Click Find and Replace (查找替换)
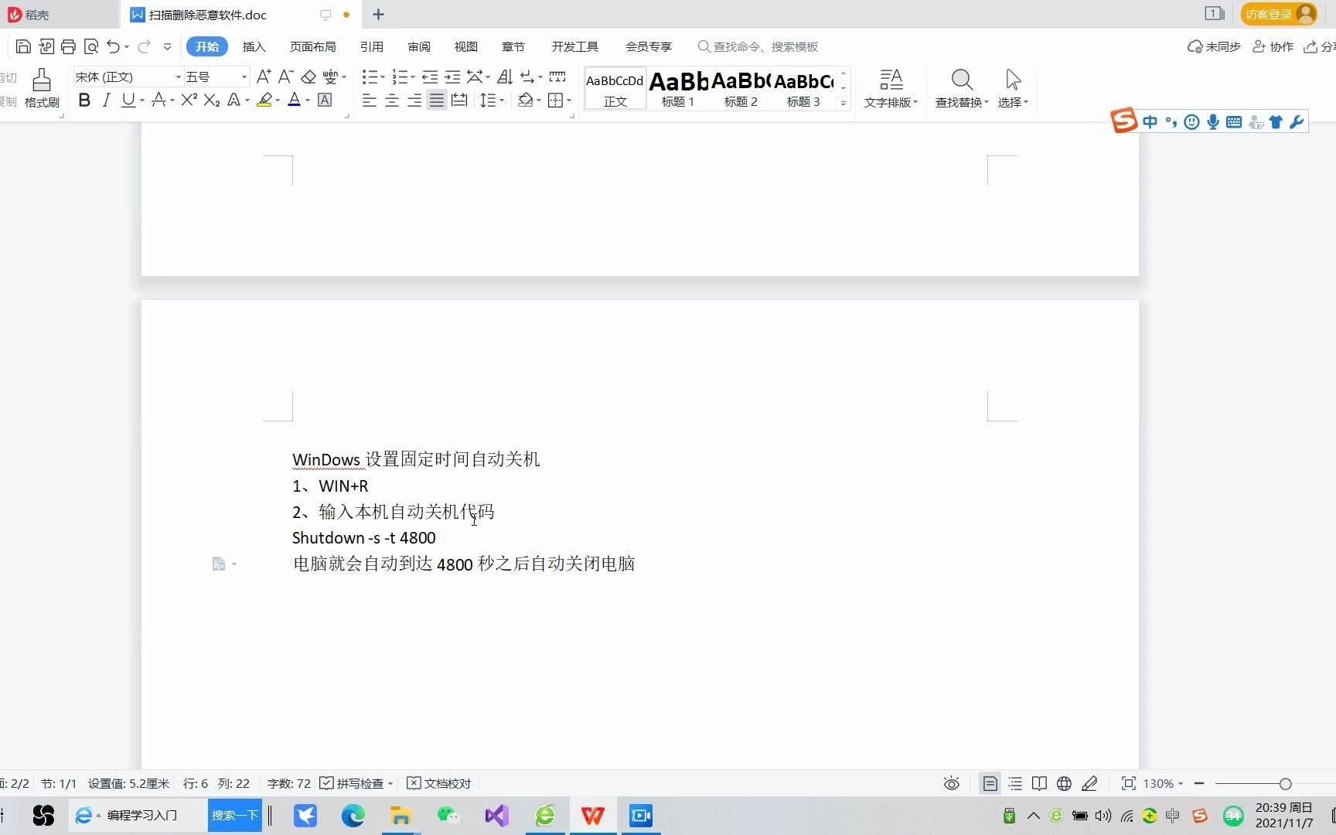 [962, 88]
